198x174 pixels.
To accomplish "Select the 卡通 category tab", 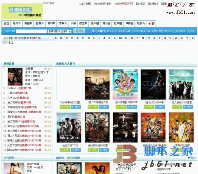I will pyautogui.click(x=73, y=23).
